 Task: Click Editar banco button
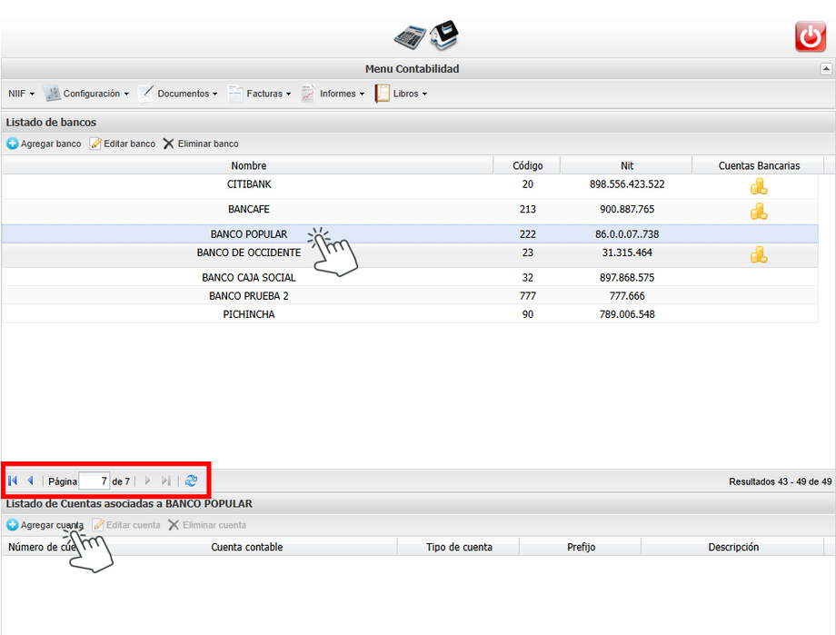pos(123,144)
